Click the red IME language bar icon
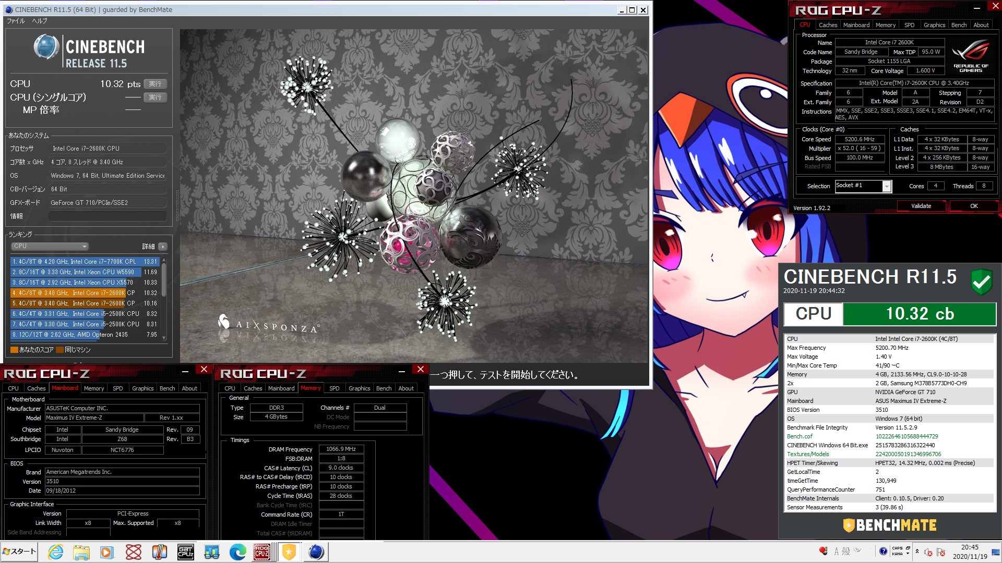1002x563 pixels. click(x=823, y=550)
